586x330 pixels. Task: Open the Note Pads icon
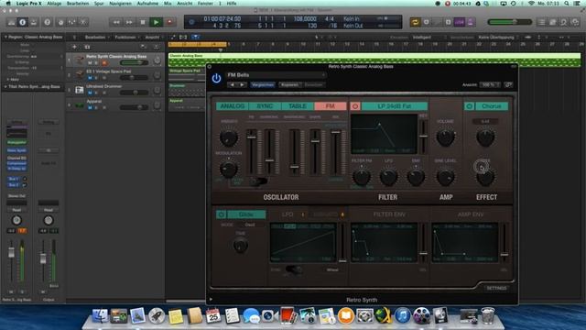tap(553, 22)
